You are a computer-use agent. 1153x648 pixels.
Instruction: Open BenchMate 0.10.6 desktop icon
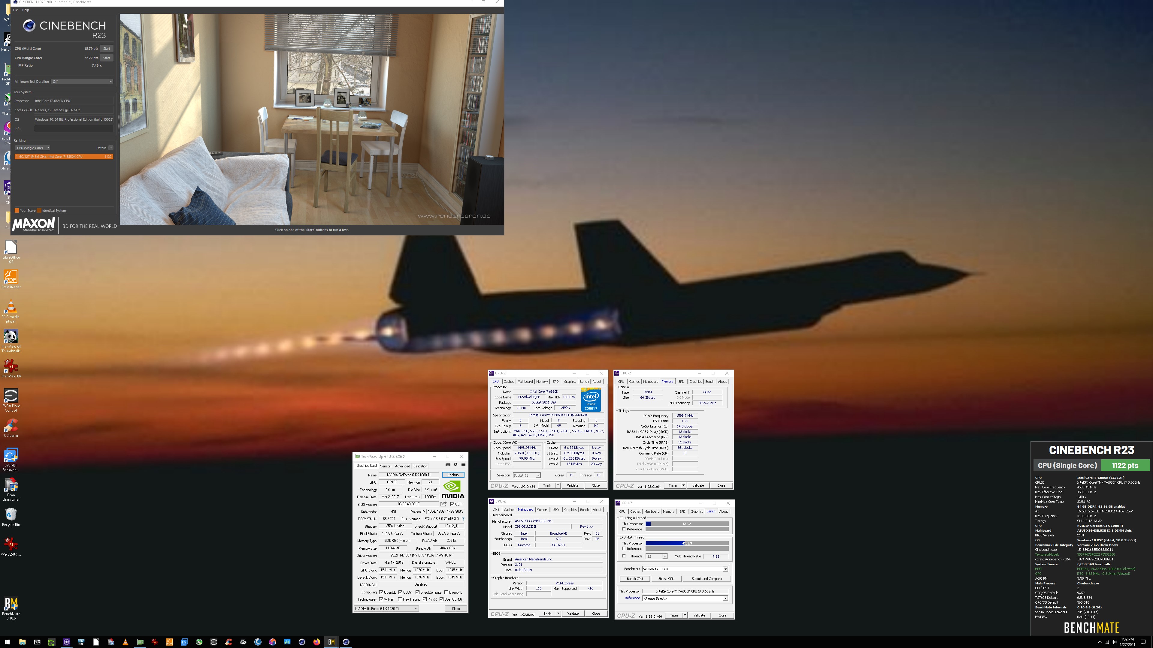pyautogui.click(x=11, y=608)
